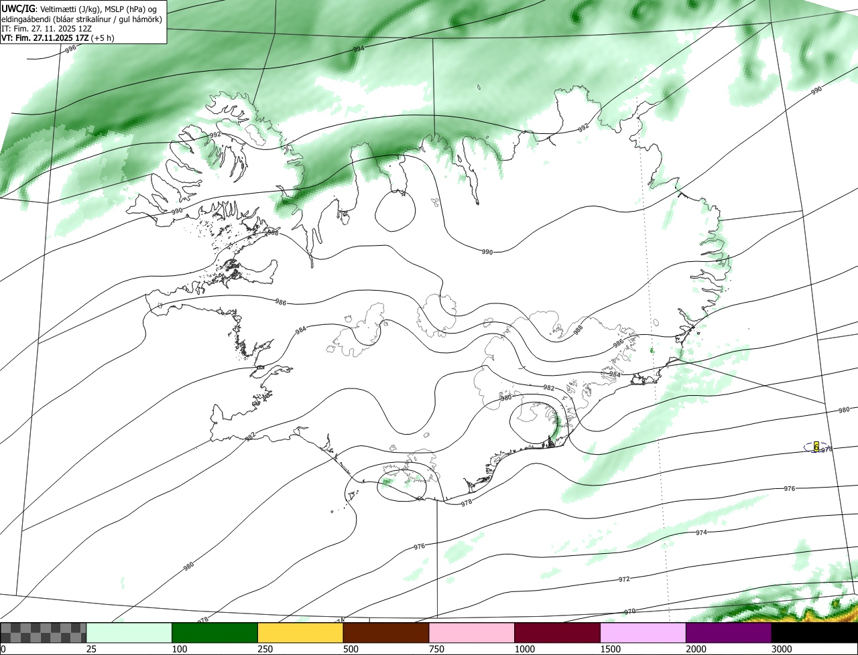This screenshot has width=858, height=655.
Task: Click the 982 isobar label on Reykjanes peninsula
Action: pos(250,436)
